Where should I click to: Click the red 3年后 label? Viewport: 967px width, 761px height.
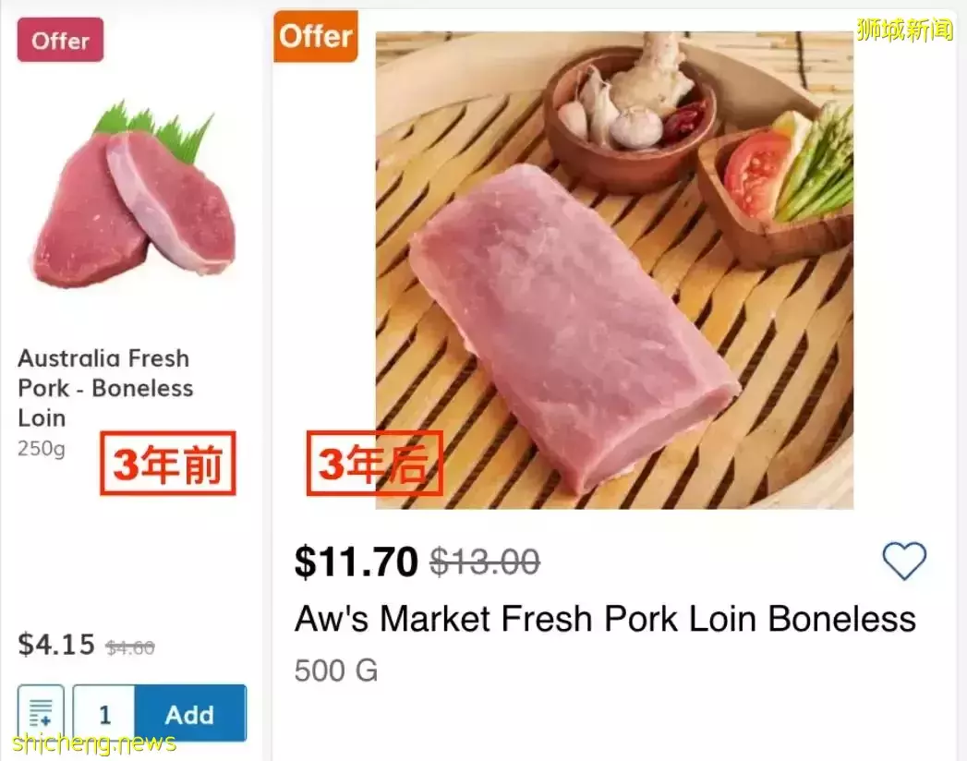[x=374, y=465]
